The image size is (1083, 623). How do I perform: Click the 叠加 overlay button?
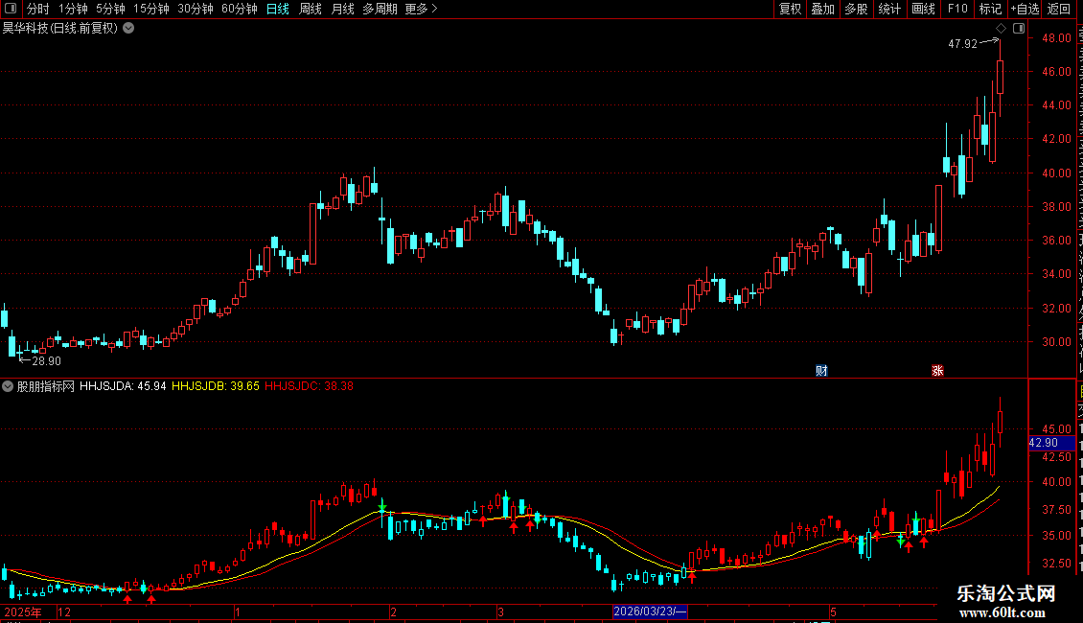[x=822, y=9]
